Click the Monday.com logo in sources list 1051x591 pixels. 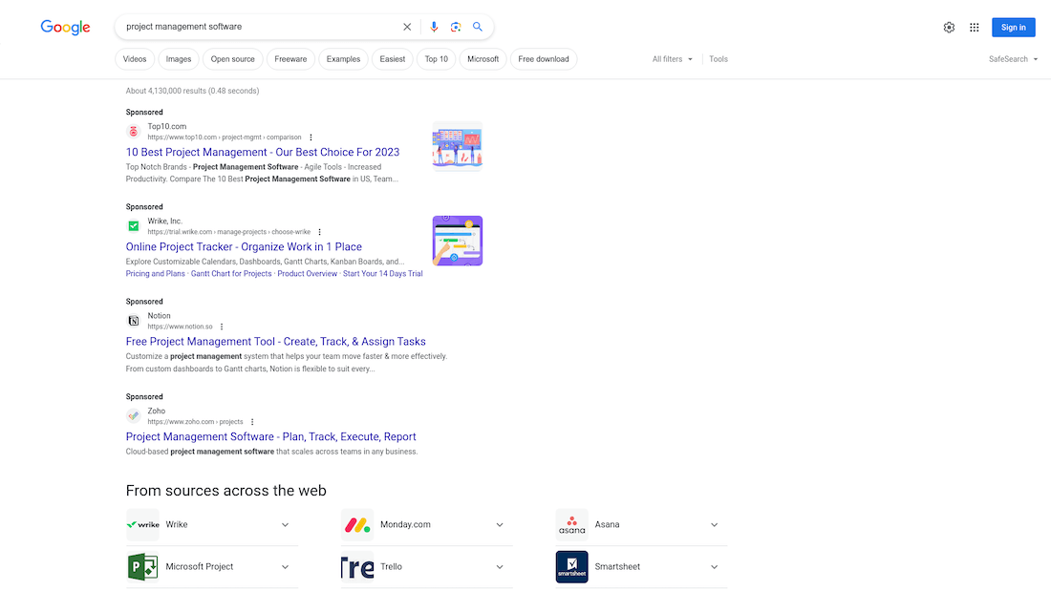(x=357, y=525)
